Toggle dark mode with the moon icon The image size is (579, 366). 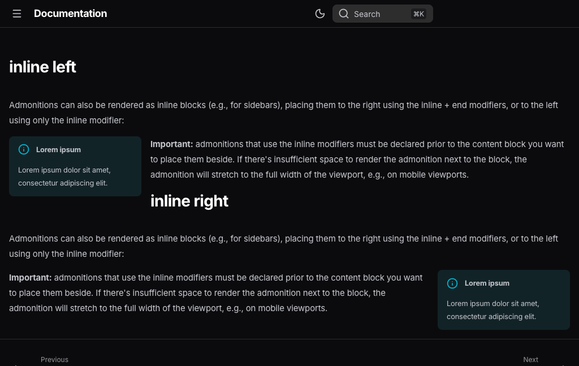click(x=320, y=14)
